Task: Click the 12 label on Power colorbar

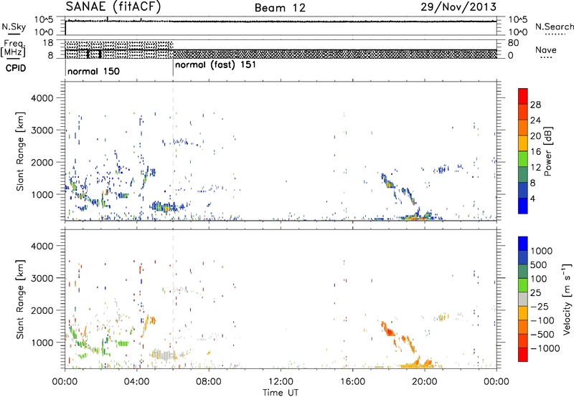Action: [x=535, y=168]
